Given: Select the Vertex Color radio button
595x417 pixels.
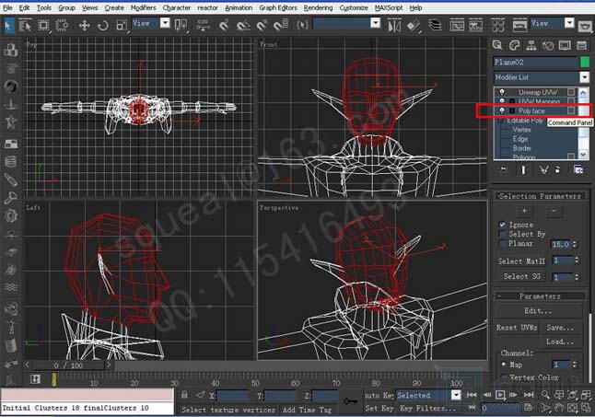Looking at the screenshot, I should tap(504, 377).
